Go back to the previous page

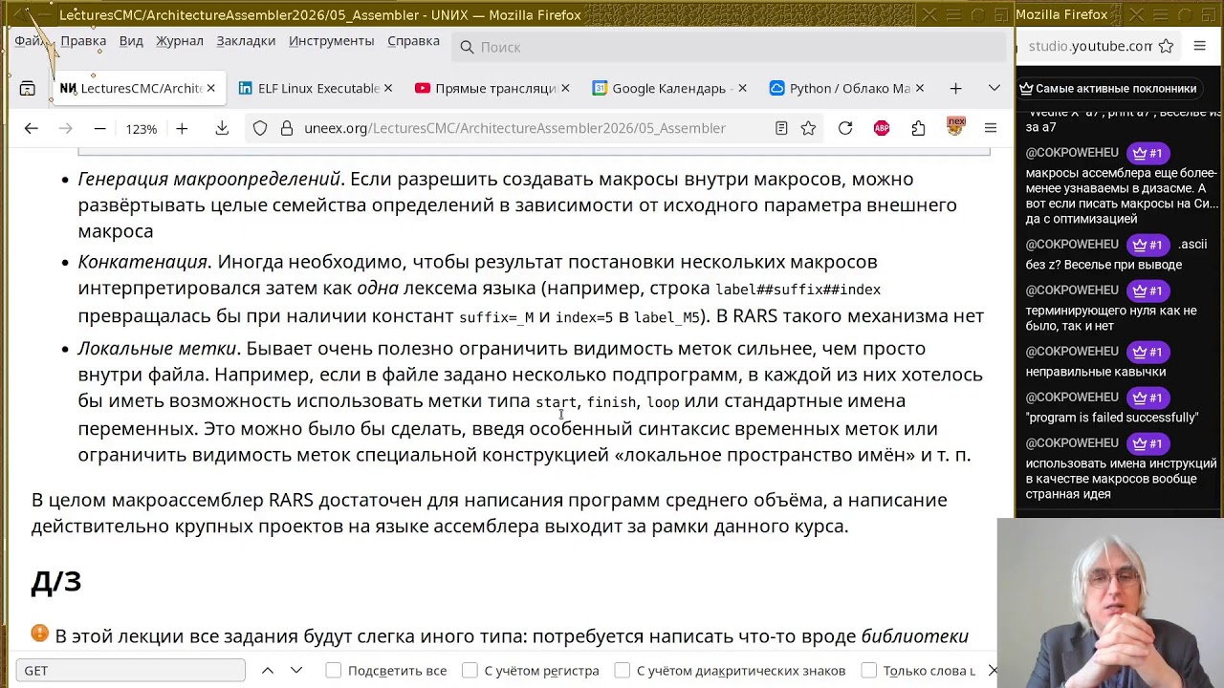click(x=31, y=128)
